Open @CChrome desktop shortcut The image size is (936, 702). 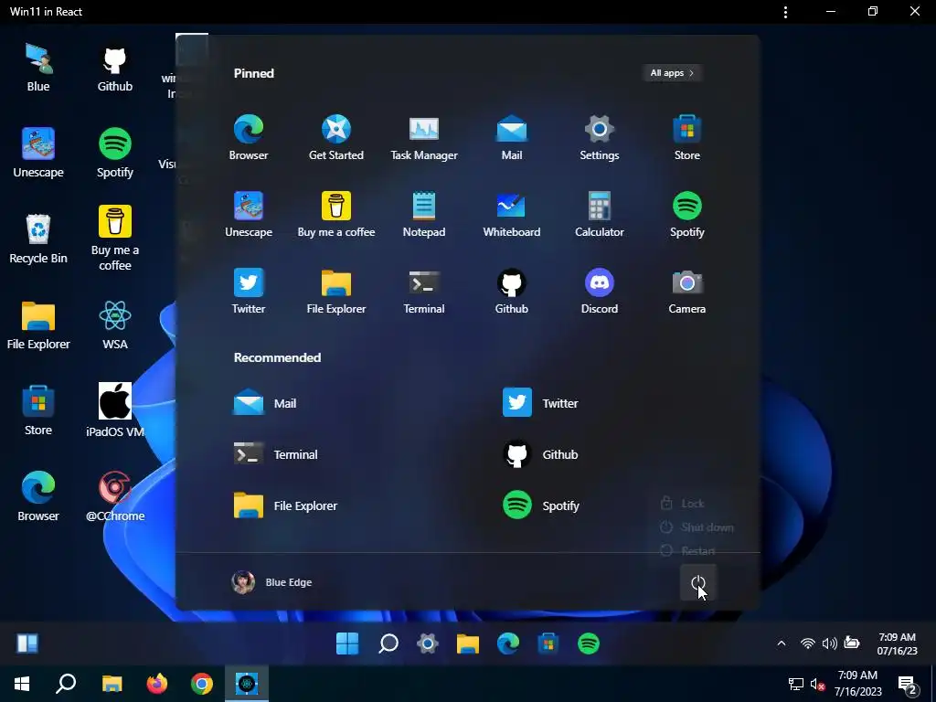point(114,497)
